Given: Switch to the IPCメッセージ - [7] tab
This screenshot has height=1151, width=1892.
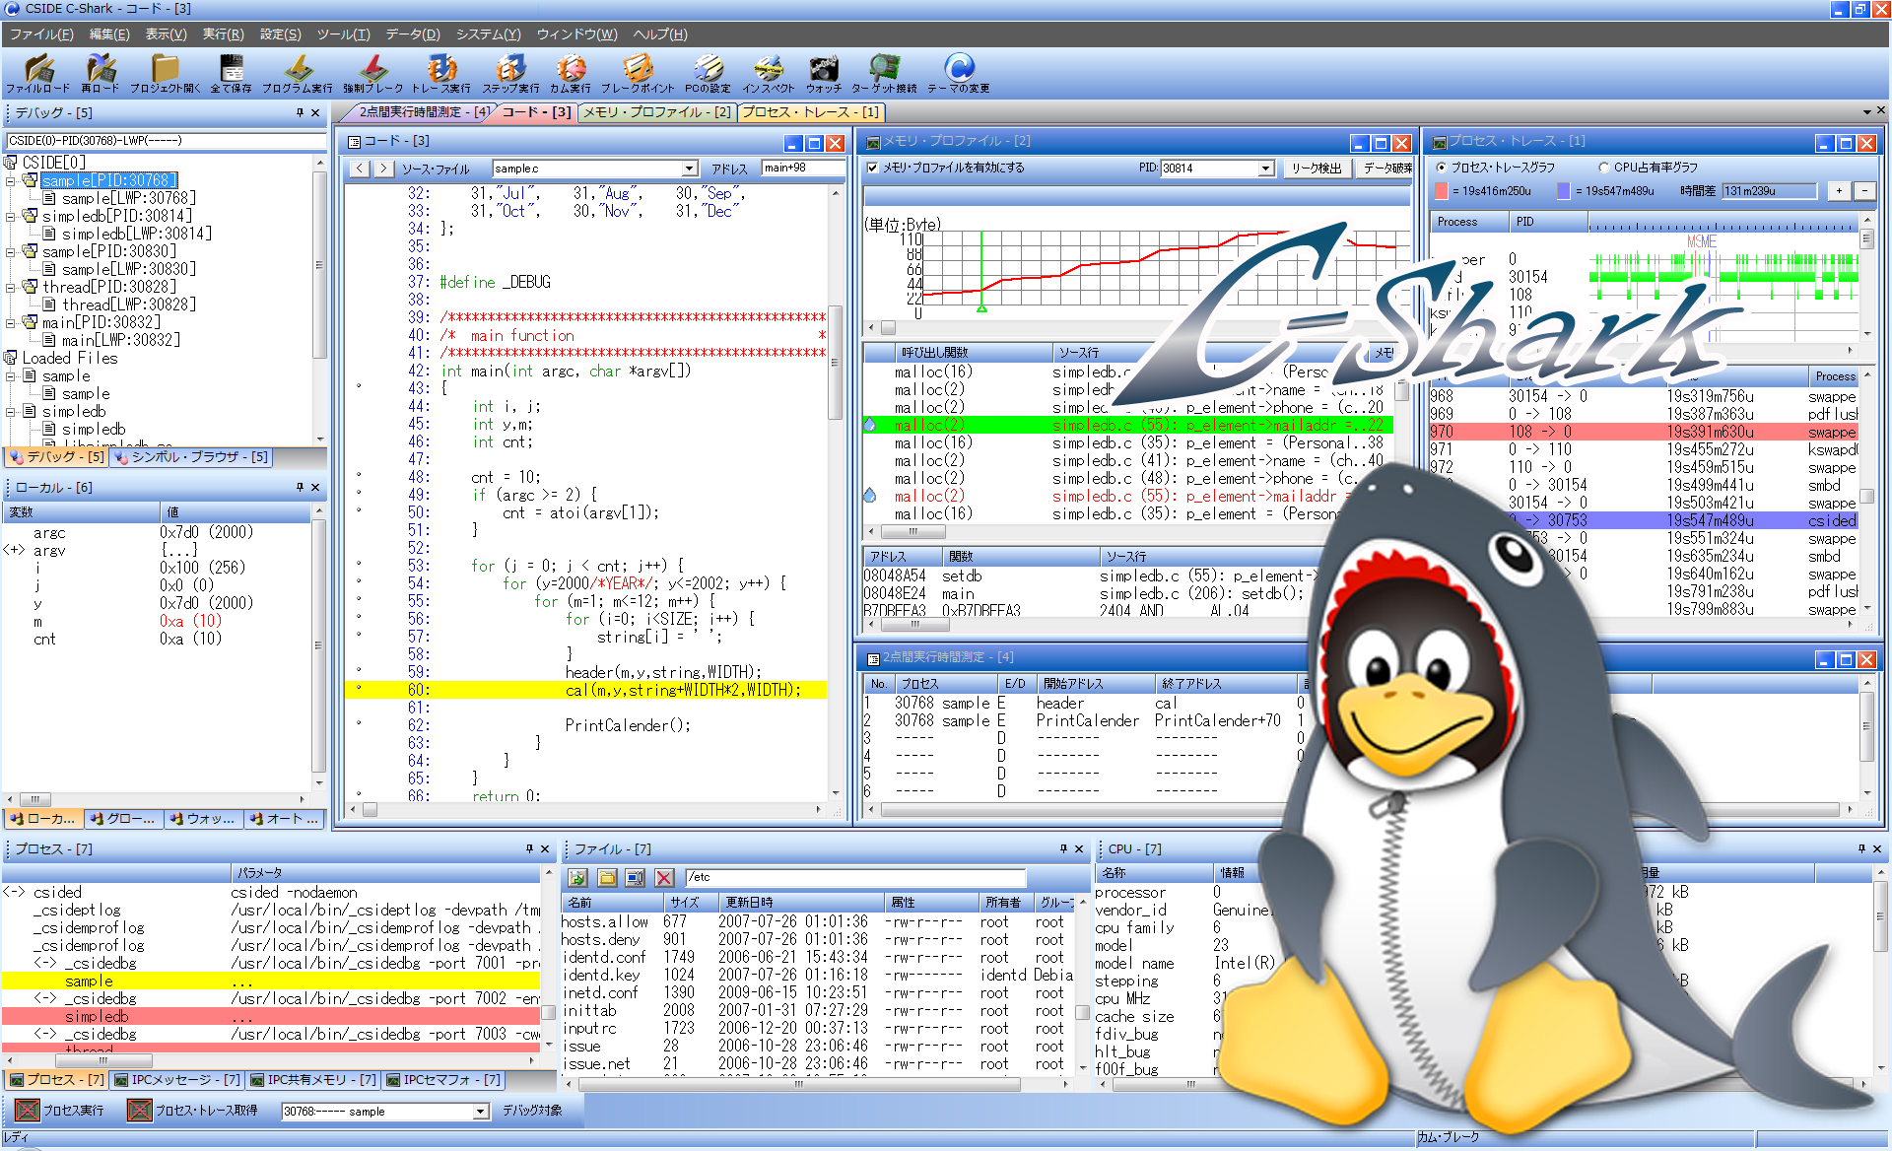Looking at the screenshot, I should coord(176,1080).
